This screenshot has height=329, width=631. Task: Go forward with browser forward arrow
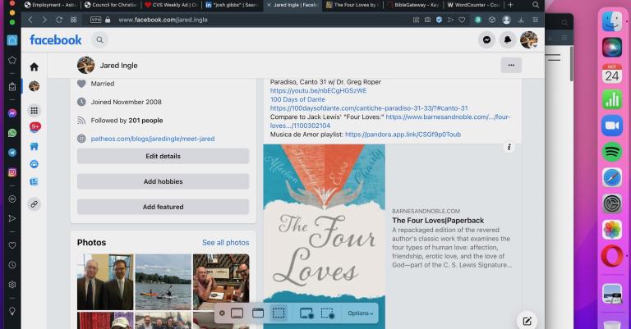point(44,20)
